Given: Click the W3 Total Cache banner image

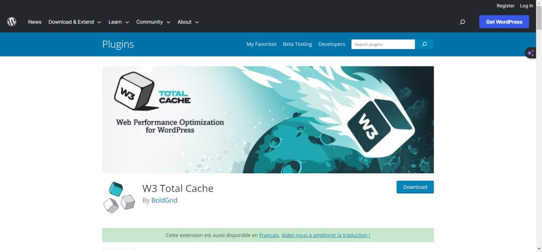Looking at the screenshot, I should click(x=268, y=119).
